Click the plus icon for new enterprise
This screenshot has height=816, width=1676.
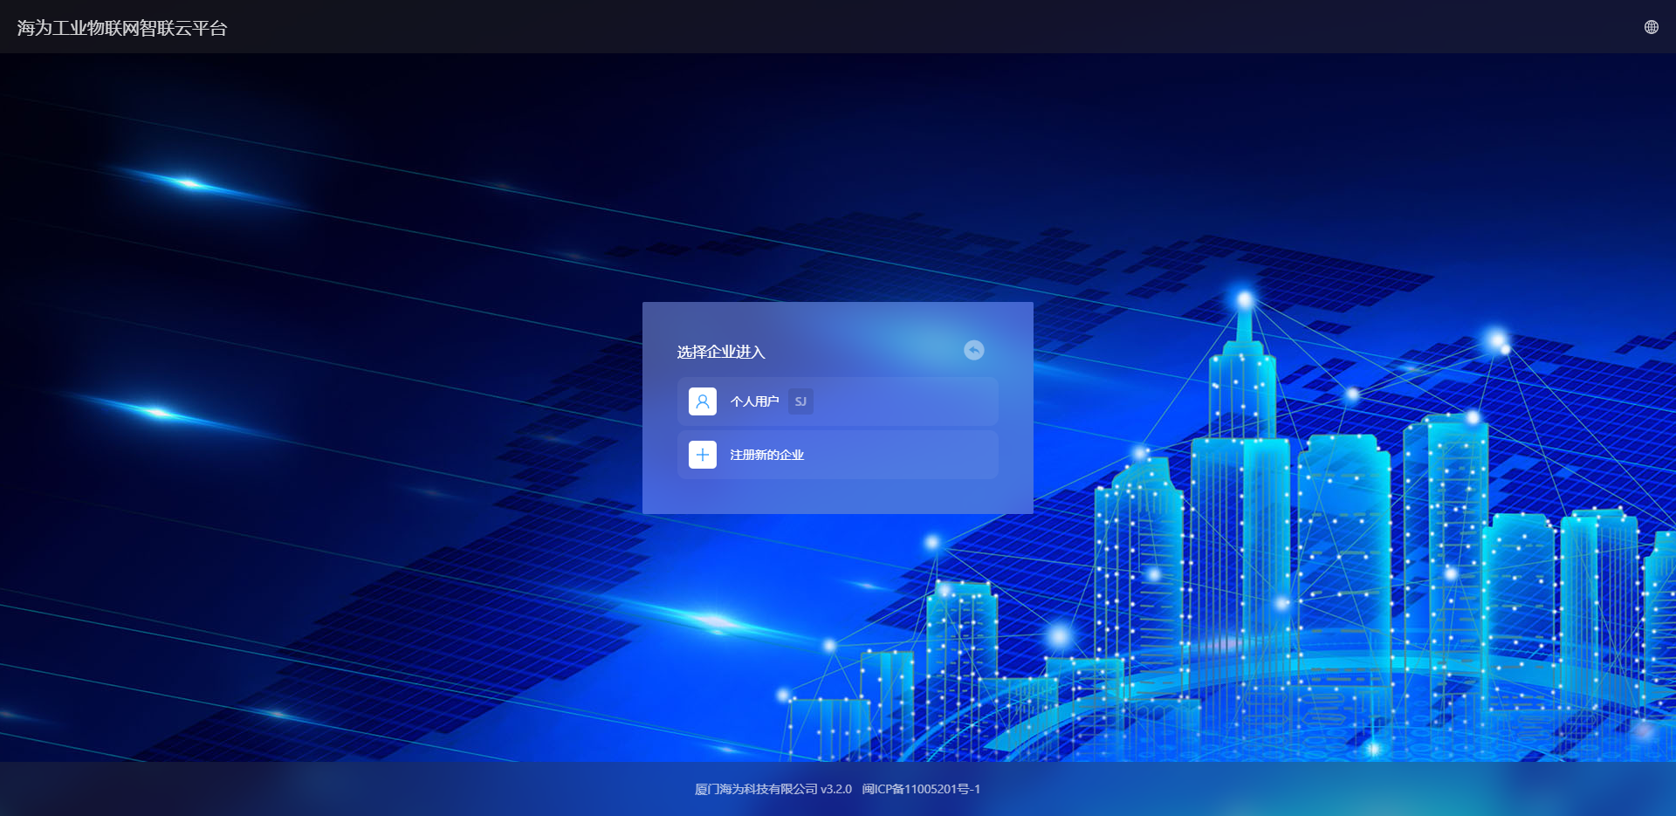tap(702, 455)
